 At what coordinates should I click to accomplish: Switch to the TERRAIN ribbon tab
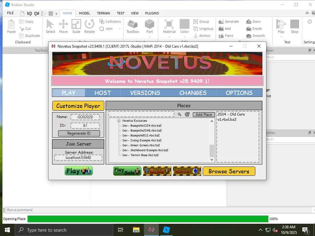click(103, 13)
